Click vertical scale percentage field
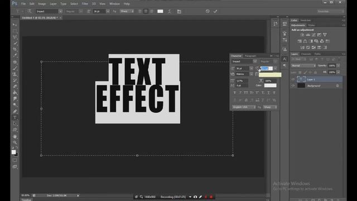This screenshot has height=201, width=357. (x=242, y=81)
